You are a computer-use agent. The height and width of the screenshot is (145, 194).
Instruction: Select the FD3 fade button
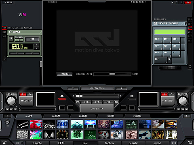(108, 102)
